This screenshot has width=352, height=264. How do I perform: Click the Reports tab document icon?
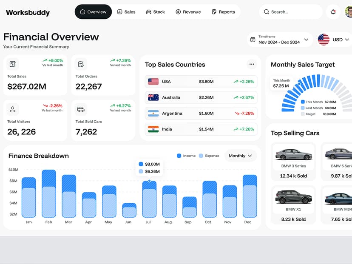(214, 11)
